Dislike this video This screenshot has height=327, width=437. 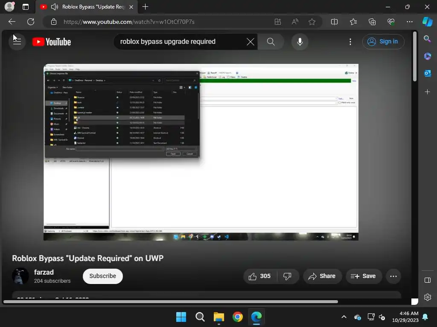pyautogui.click(x=287, y=276)
